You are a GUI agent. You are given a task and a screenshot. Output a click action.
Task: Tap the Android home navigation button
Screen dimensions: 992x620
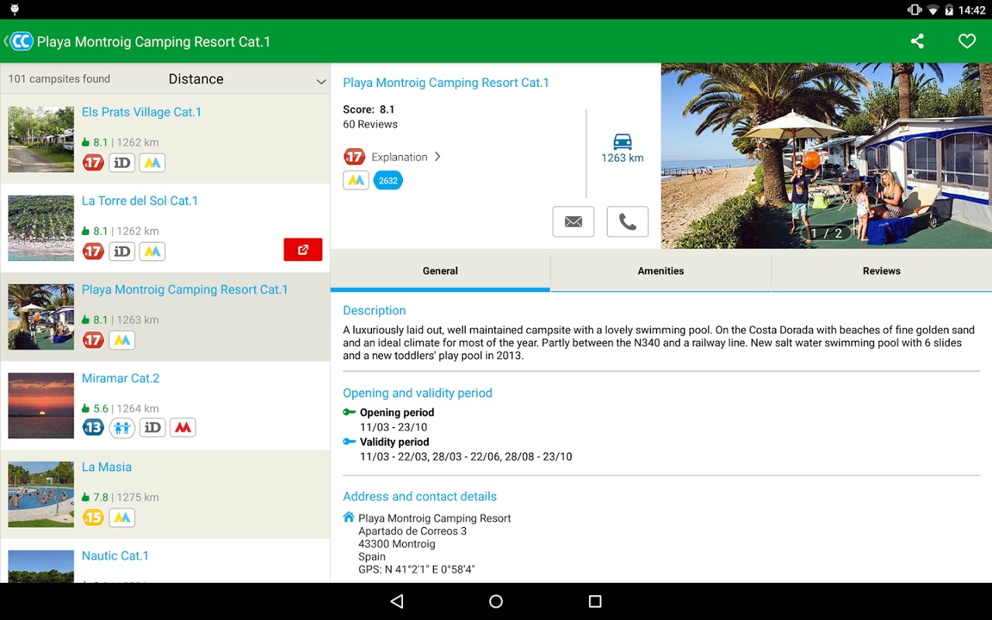click(x=496, y=601)
